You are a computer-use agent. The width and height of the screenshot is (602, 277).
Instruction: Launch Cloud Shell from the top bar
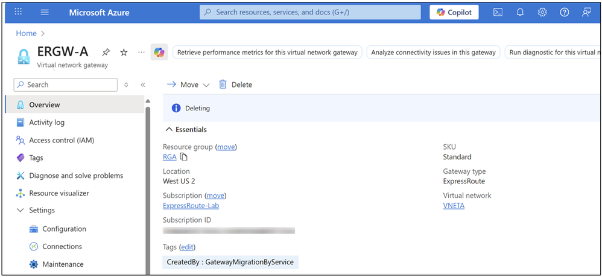tap(498, 12)
